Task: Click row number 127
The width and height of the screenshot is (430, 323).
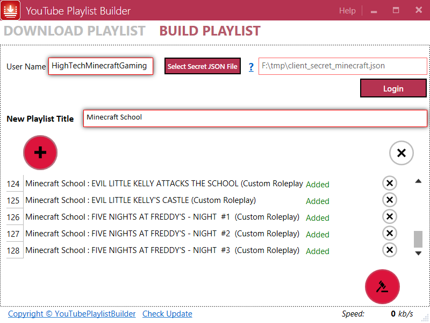Action: [x=13, y=234]
